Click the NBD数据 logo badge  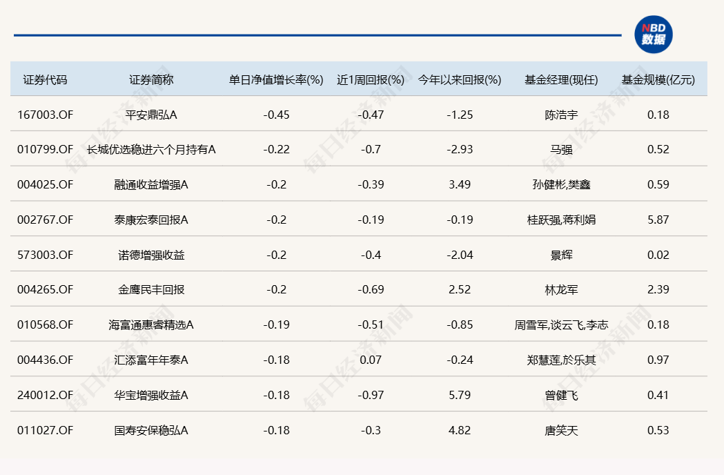(x=654, y=35)
